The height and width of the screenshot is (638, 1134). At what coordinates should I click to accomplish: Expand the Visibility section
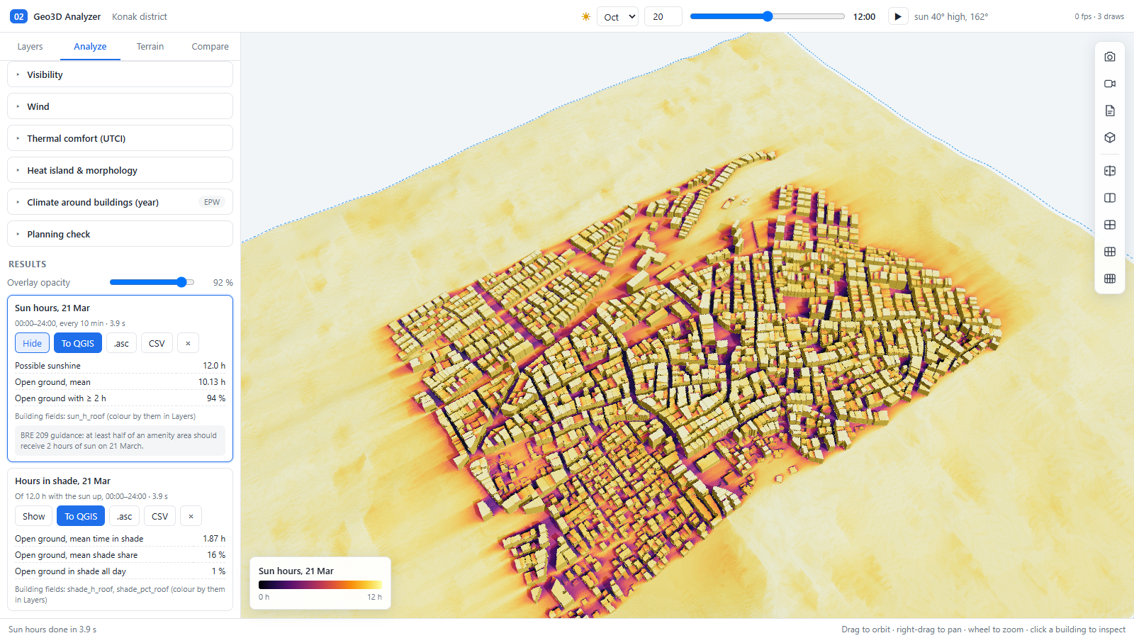(x=120, y=74)
